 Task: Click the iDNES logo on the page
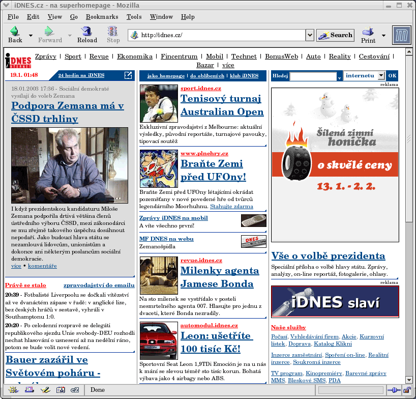[x=18, y=60]
